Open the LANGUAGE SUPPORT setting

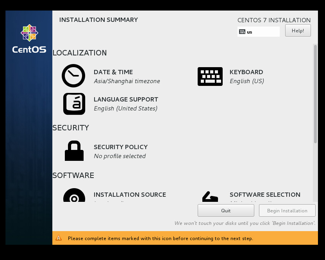point(126,100)
